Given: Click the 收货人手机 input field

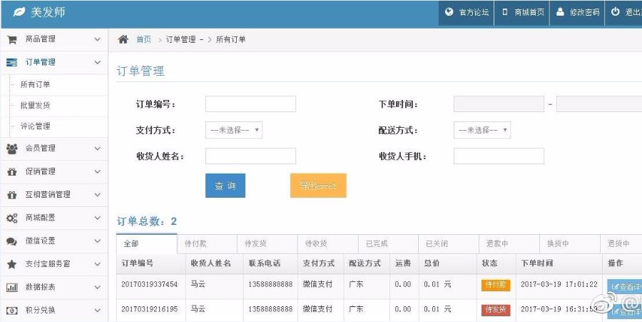Looking at the screenshot, I should [x=499, y=156].
